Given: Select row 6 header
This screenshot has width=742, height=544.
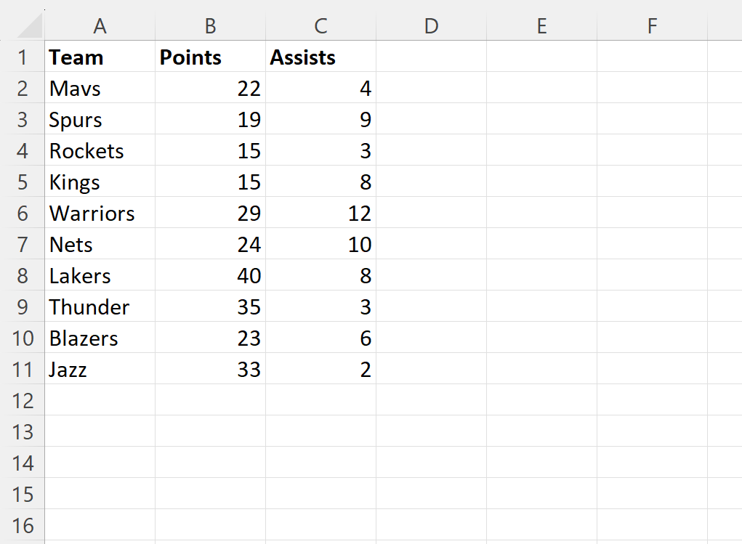Looking at the screenshot, I should click(23, 214).
